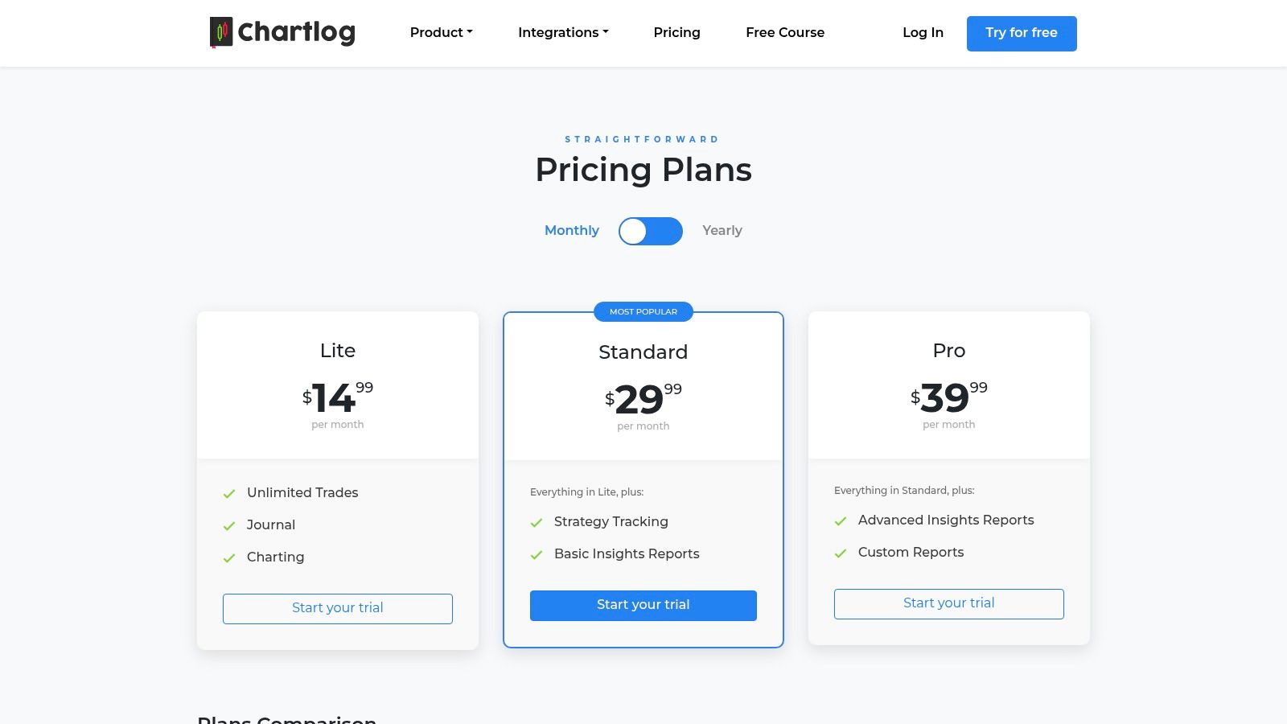This screenshot has height=724, width=1287.
Task: Click the Log In link
Action: point(923,32)
